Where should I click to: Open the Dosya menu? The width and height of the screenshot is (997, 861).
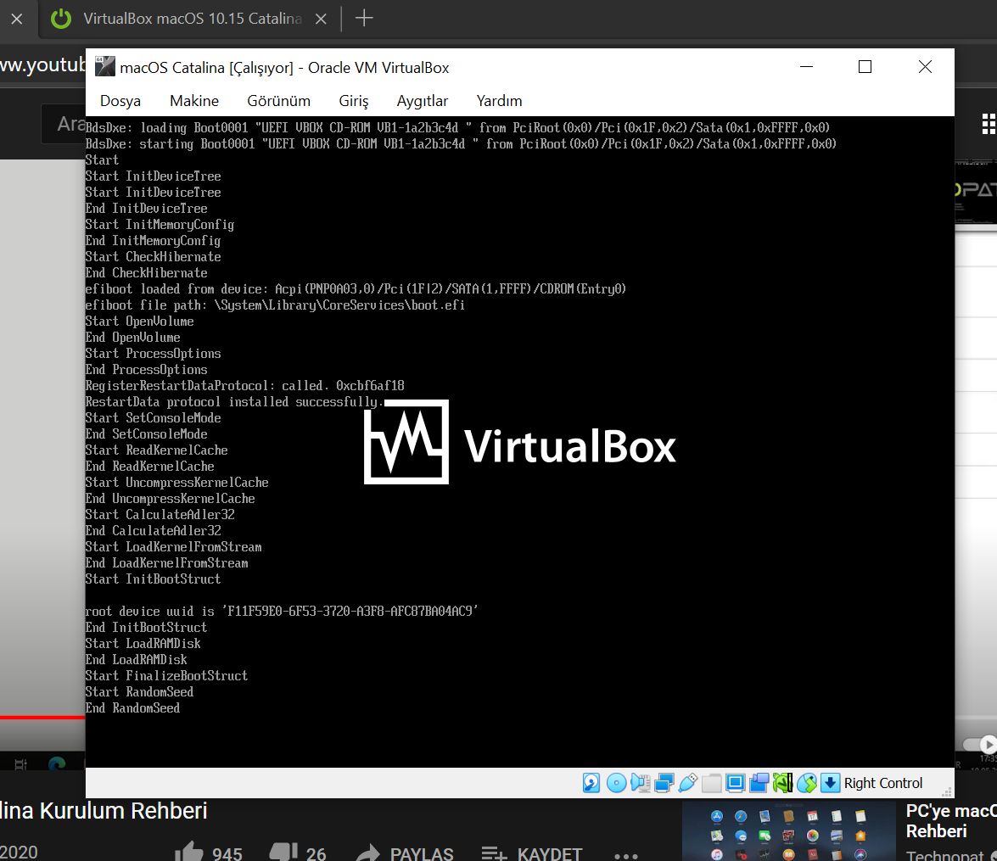pos(120,101)
